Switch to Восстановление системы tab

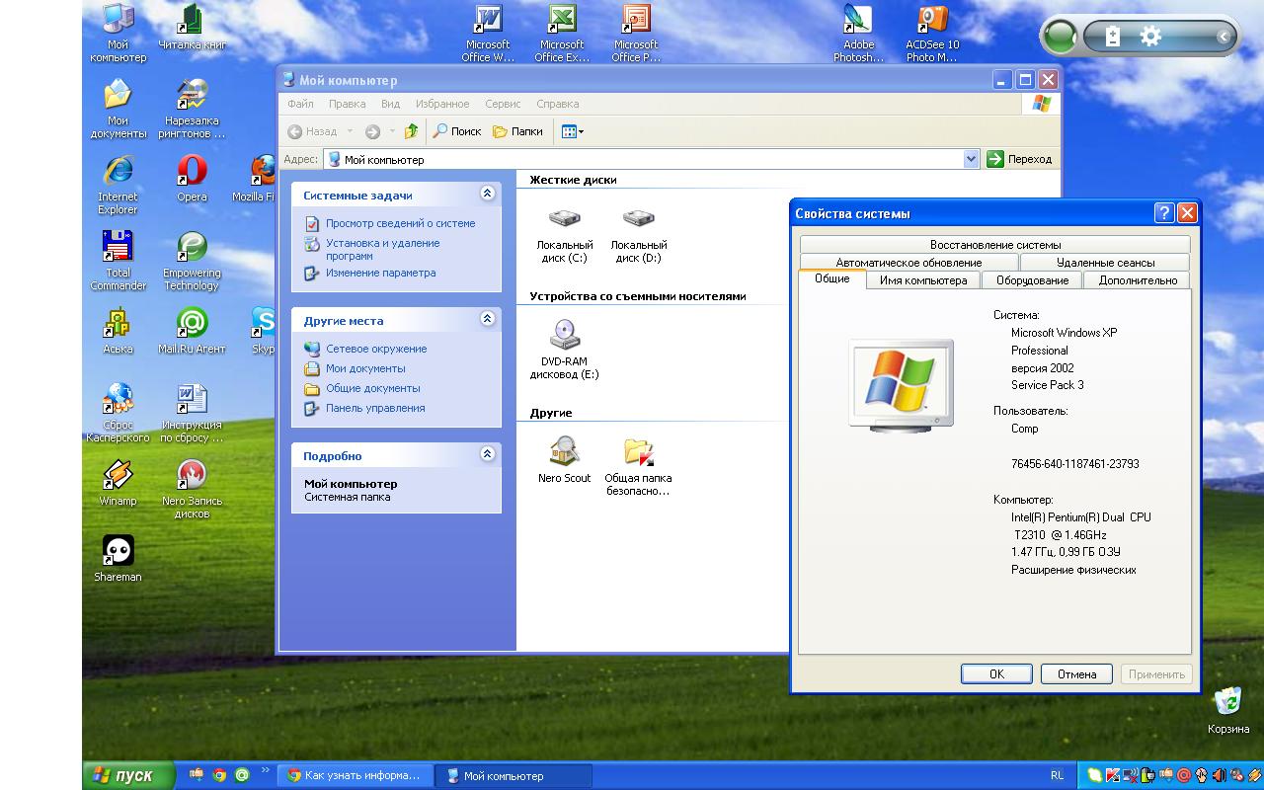995,245
